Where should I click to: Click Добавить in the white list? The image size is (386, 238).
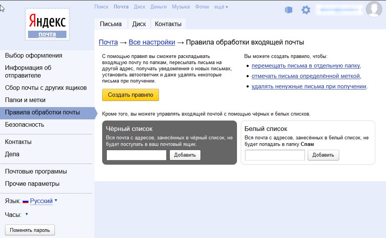pos(323,155)
